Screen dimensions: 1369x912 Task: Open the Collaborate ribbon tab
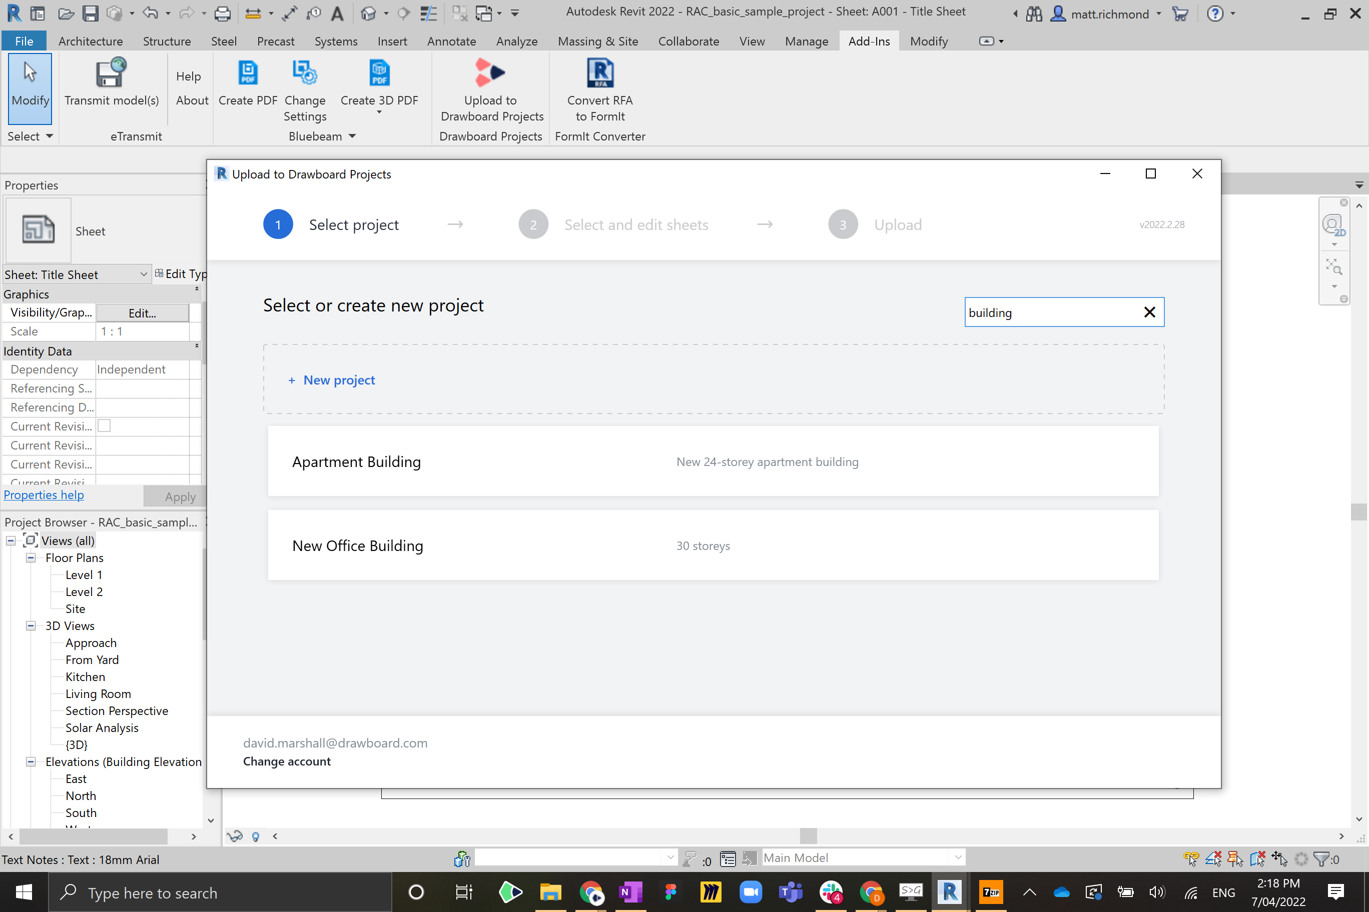click(688, 41)
